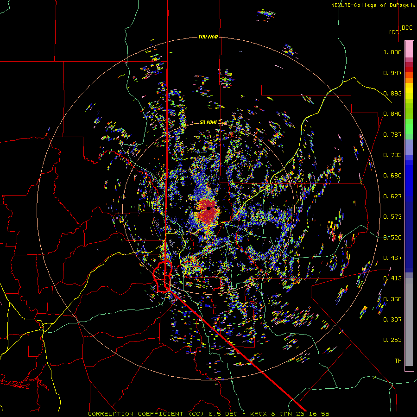
Task: Select the 0.253 scale value
Action: 392,340
